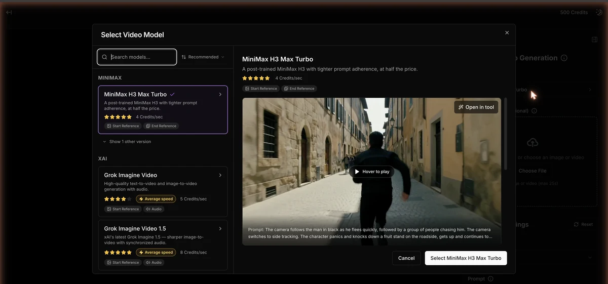Screen dimensions: 608x284
Task: Click the 500 Credits label in the background page
Action: click(574, 12)
